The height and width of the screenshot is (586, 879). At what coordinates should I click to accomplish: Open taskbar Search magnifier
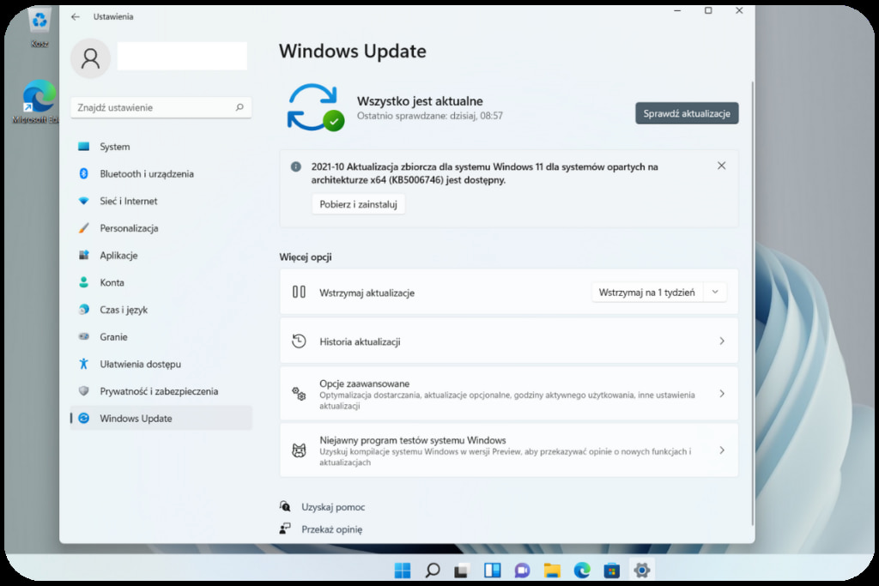433,571
